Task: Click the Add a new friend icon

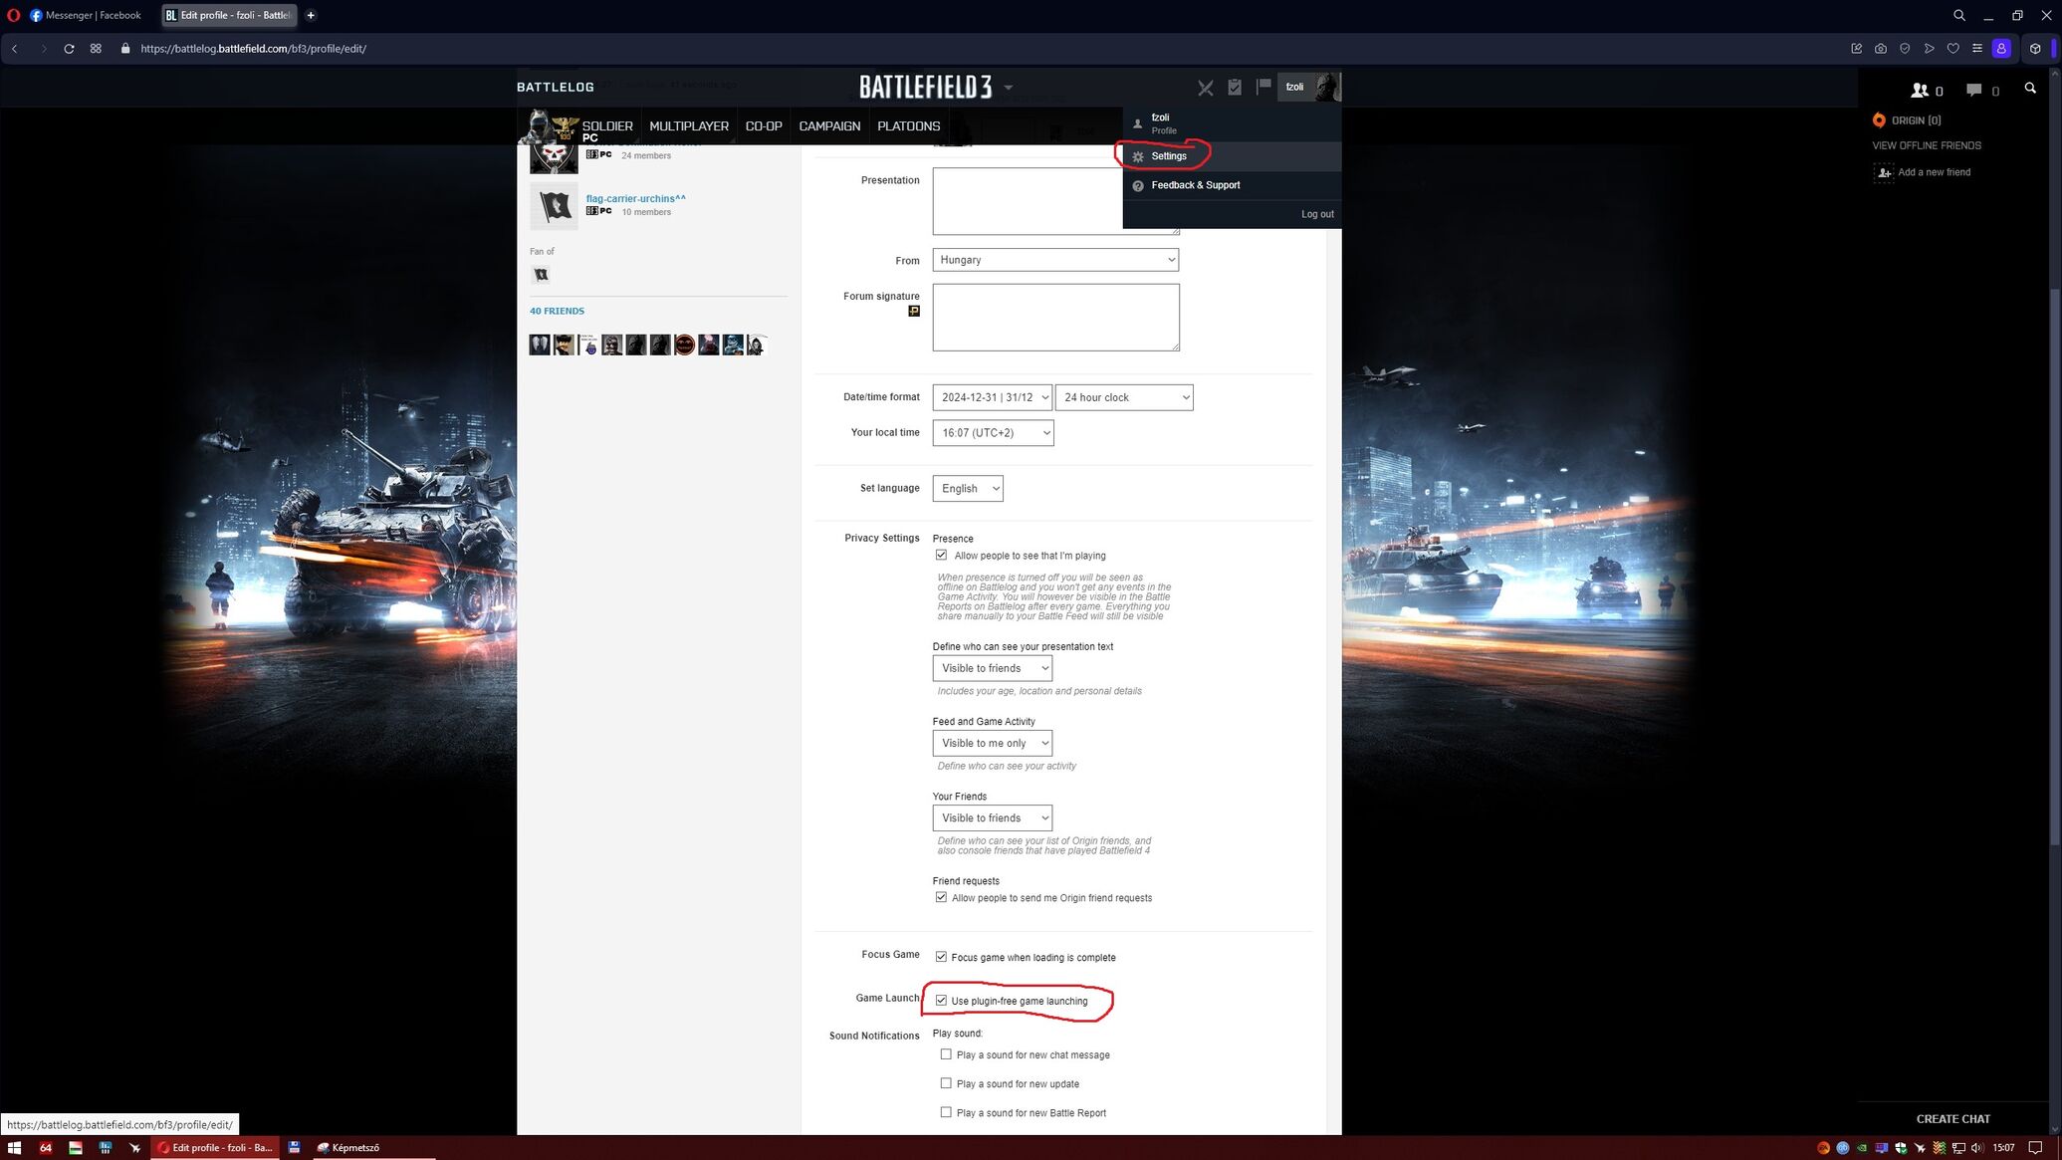Action: click(x=1884, y=172)
